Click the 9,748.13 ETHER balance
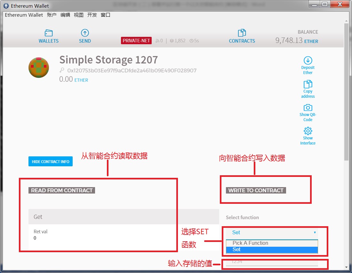This screenshot has width=352, height=273. tap(297, 40)
